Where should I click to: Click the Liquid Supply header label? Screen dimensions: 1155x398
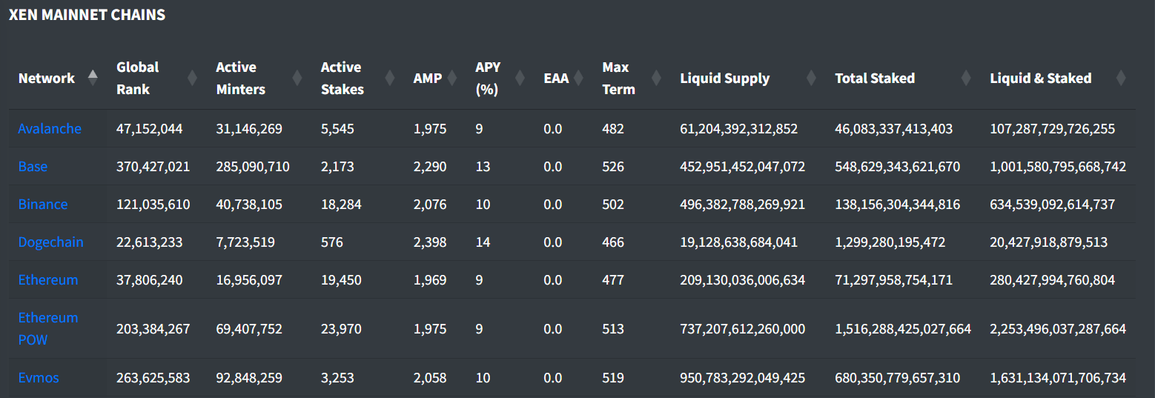724,79
